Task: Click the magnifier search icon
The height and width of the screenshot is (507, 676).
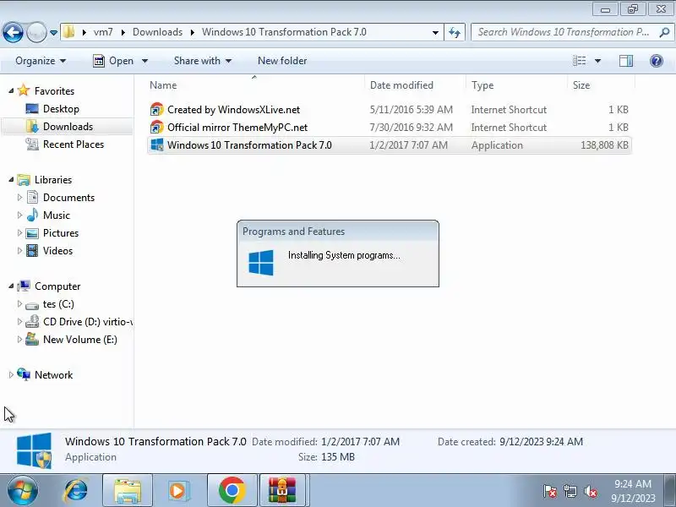Action: tap(664, 32)
